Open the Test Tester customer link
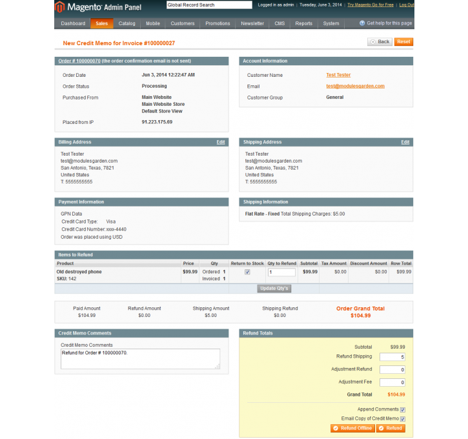Viewport: 468px width, 439px height. pos(338,75)
